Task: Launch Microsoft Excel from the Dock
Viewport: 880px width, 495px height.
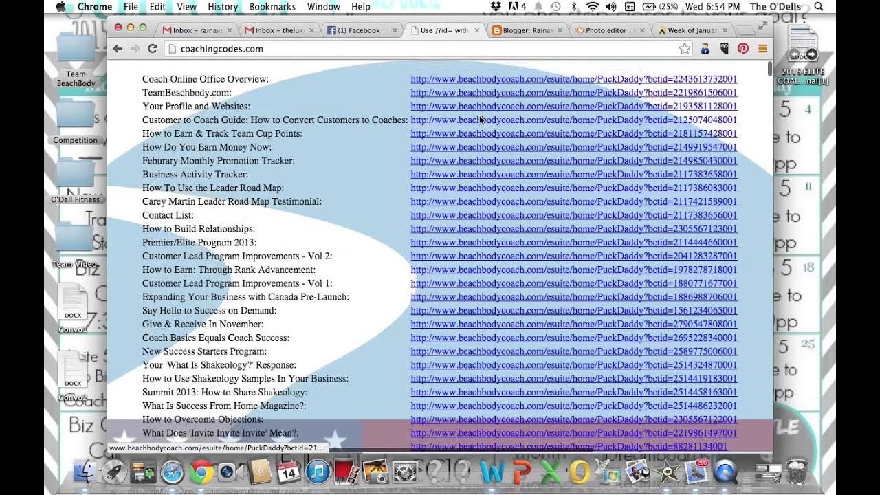Action: pos(551,472)
